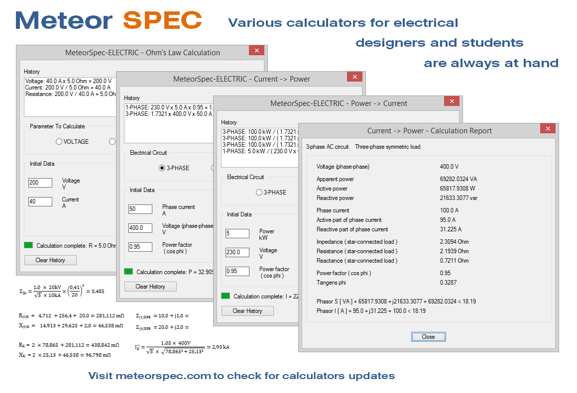Click Power factor field in Current -> Power

click(140, 247)
